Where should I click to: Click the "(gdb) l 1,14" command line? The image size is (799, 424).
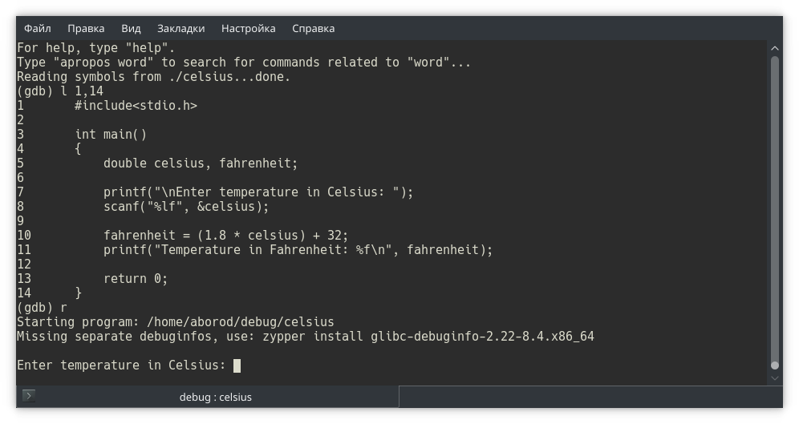tap(60, 91)
